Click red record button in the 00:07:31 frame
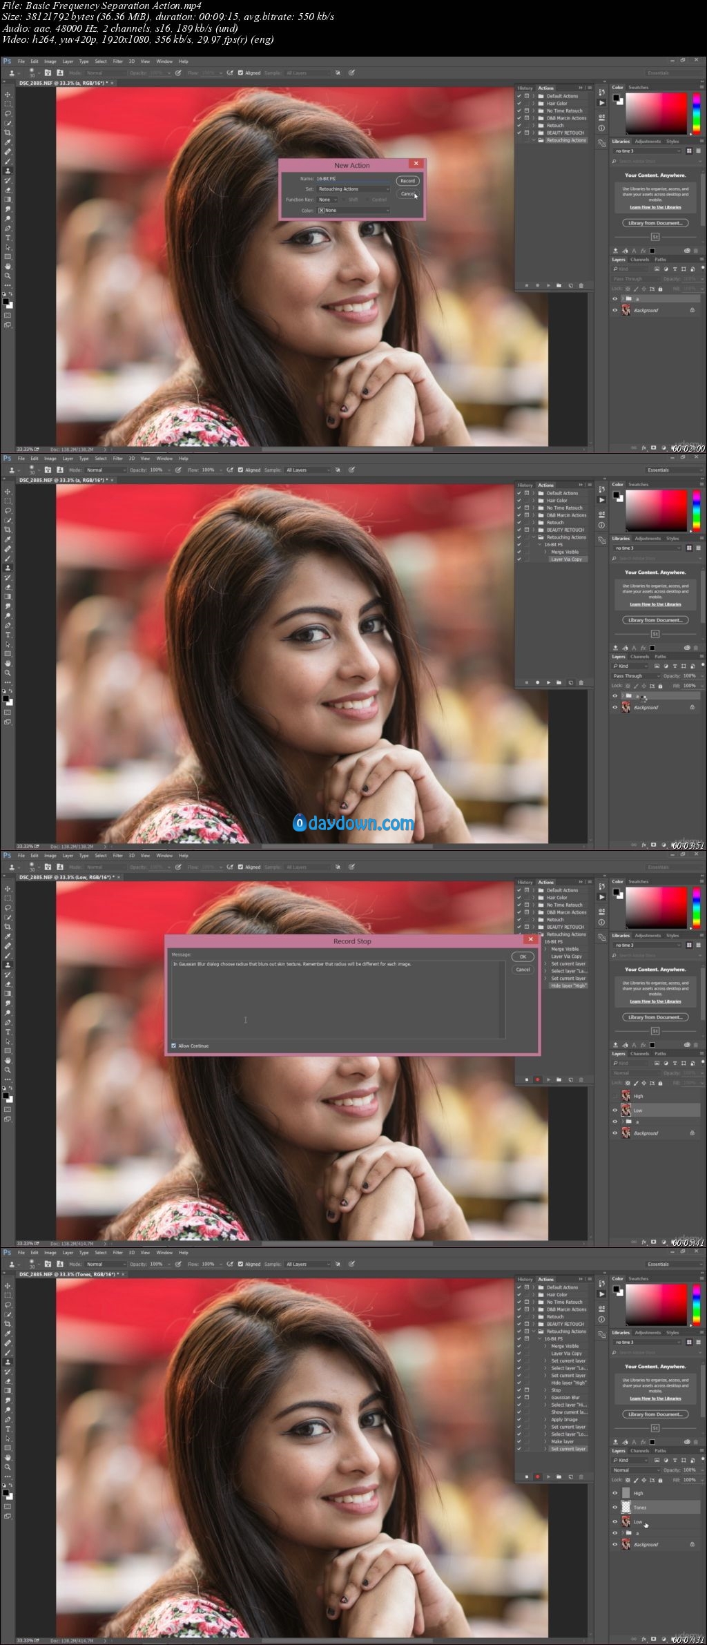Viewport: 707px width, 1645px height. coord(537,1476)
